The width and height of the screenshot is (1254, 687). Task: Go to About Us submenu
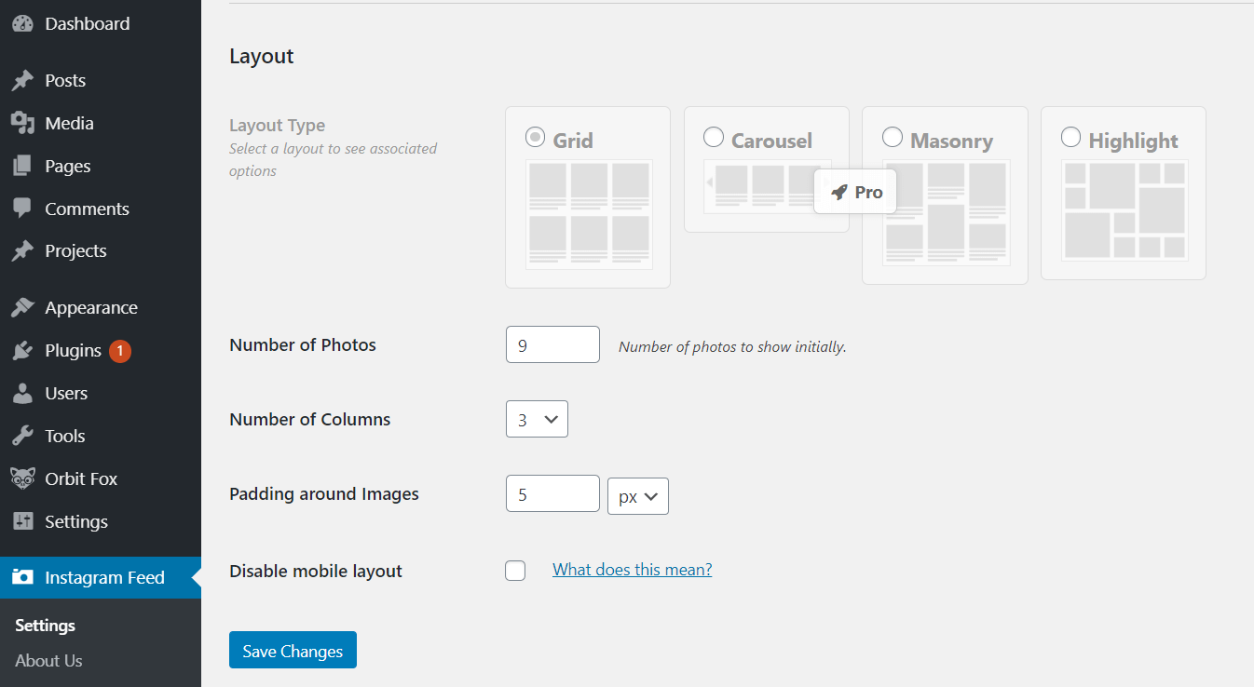click(48, 660)
